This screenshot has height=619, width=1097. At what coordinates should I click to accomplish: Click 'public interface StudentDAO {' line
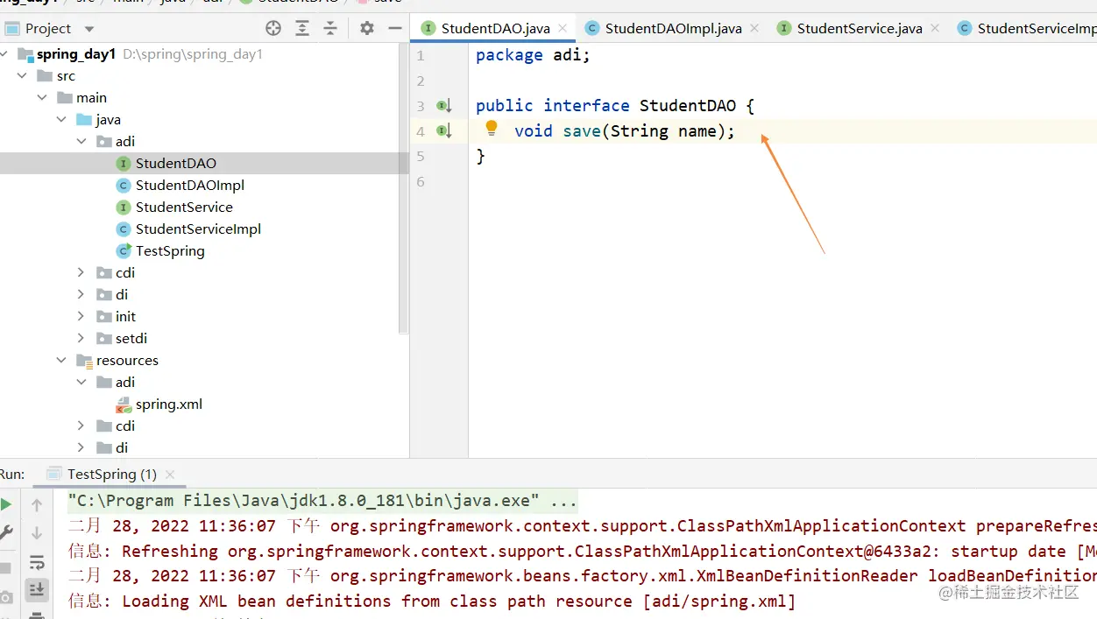(x=615, y=106)
